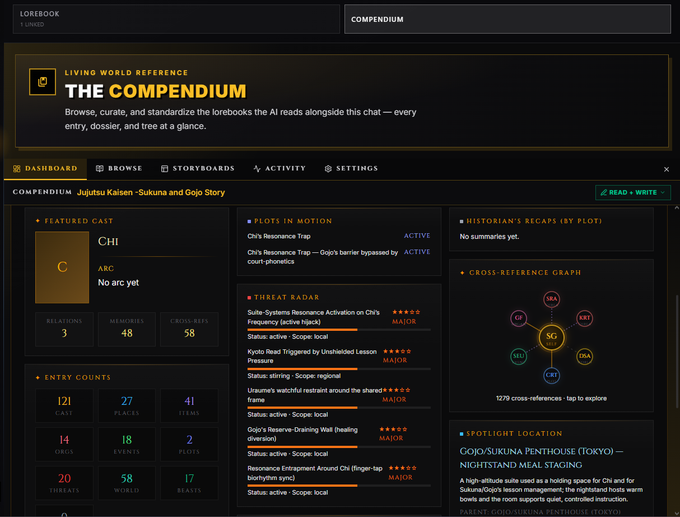Open the Gojo's barrier bypassed plot entry

pyautogui.click(x=339, y=257)
